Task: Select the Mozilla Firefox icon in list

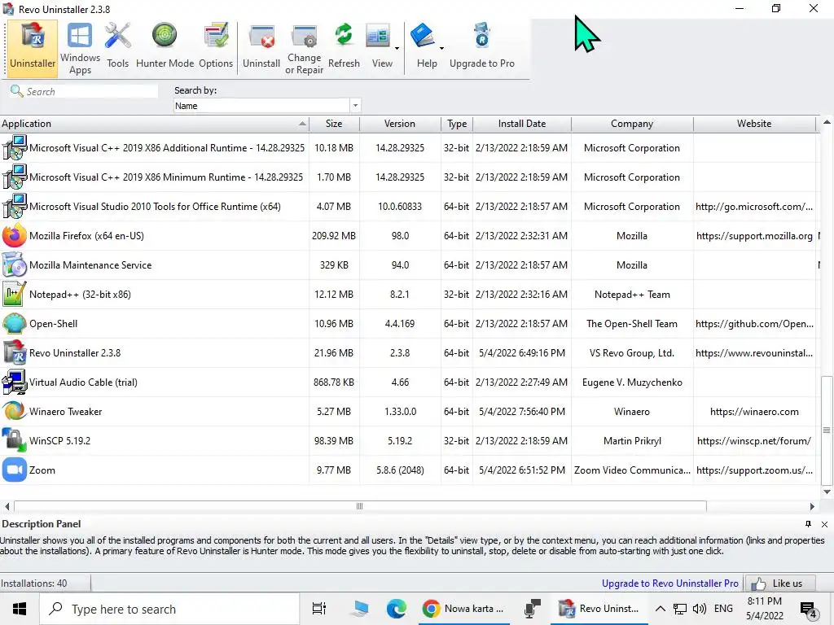Action: tap(15, 235)
